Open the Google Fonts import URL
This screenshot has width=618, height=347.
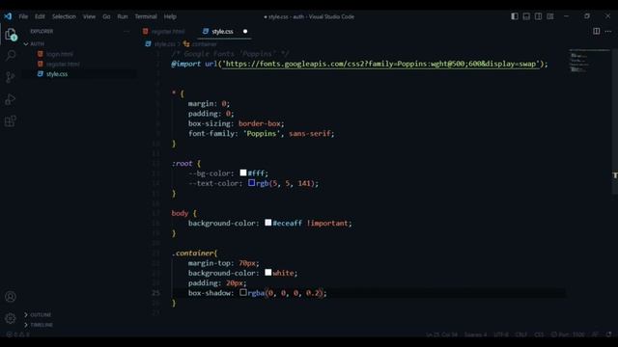click(380, 64)
